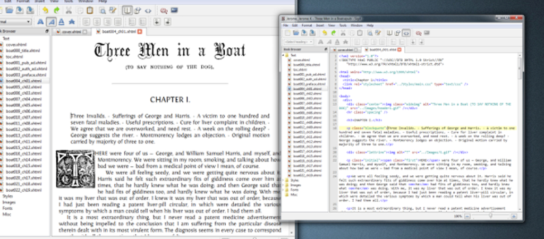
Task: Close boat004_ch01.xhtml tab in front window
Action: pyautogui.click(x=399, y=49)
